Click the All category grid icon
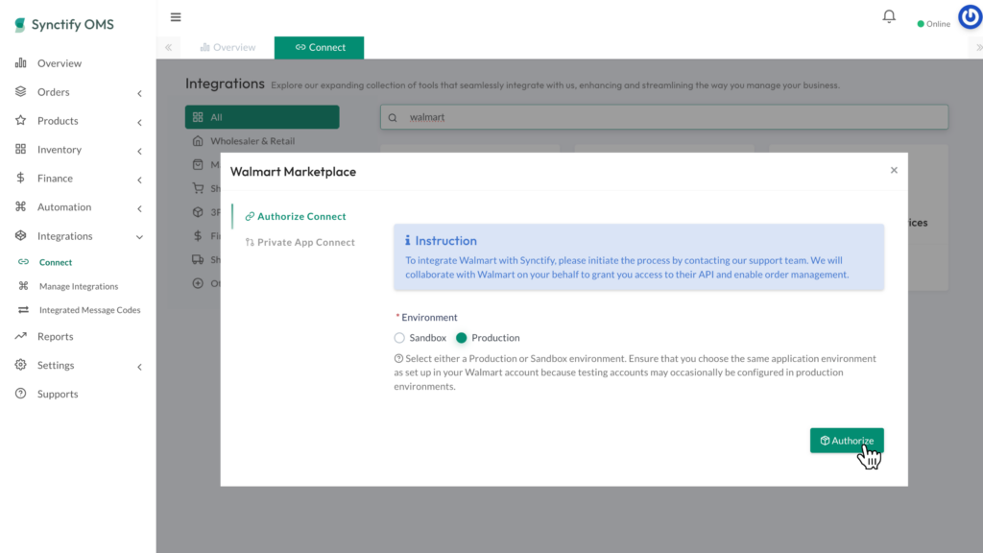 click(198, 117)
